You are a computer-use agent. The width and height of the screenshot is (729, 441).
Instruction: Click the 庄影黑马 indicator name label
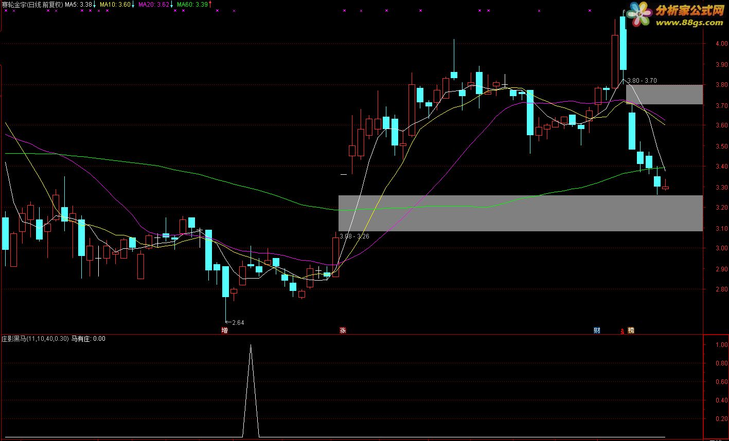[35, 339]
